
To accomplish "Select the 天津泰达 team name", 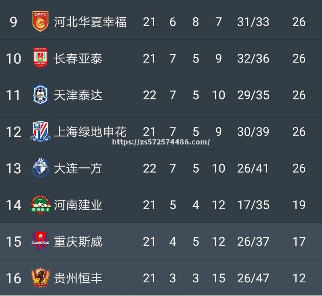I will click(78, 95).
